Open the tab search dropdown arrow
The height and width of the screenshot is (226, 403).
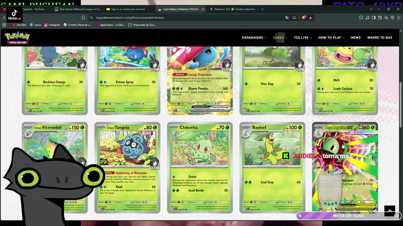tap(371, 9)
